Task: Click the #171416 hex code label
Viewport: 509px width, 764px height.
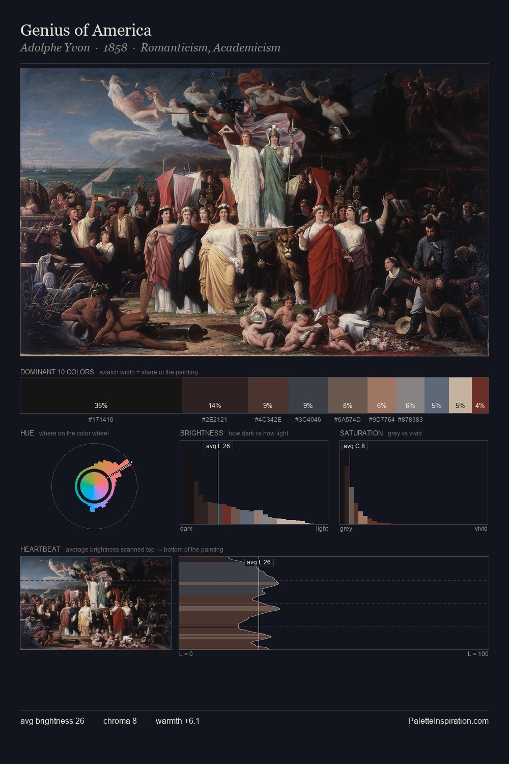Action: click(101, 420)
